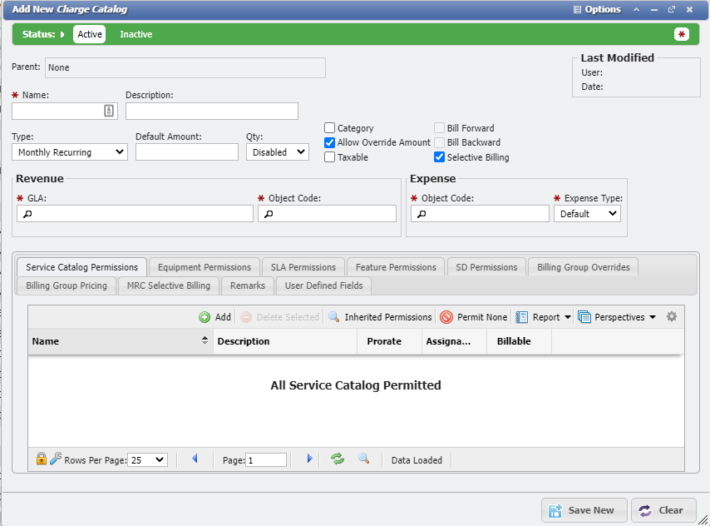
Task: Open the Type dropdown showing Monthly Recurring
Action: [x=70, y=152]
